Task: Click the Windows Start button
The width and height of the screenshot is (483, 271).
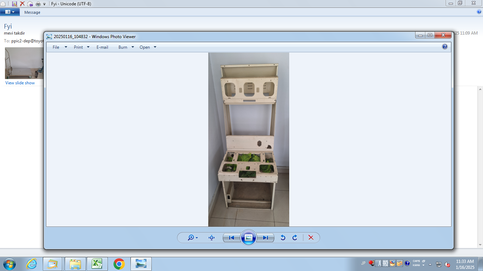Action: [10, 264]
